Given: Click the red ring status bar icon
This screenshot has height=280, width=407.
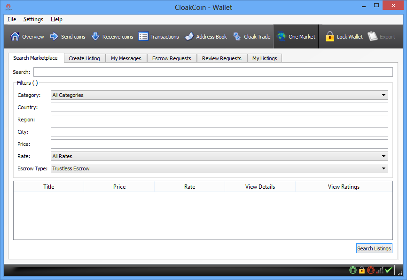Looking at the screenshot, I should [371, 271].
